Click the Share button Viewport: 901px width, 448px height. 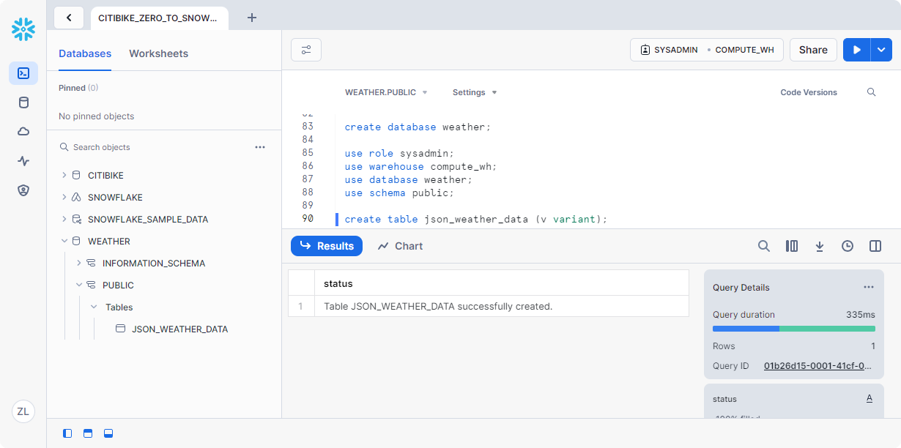click(813, 50)
